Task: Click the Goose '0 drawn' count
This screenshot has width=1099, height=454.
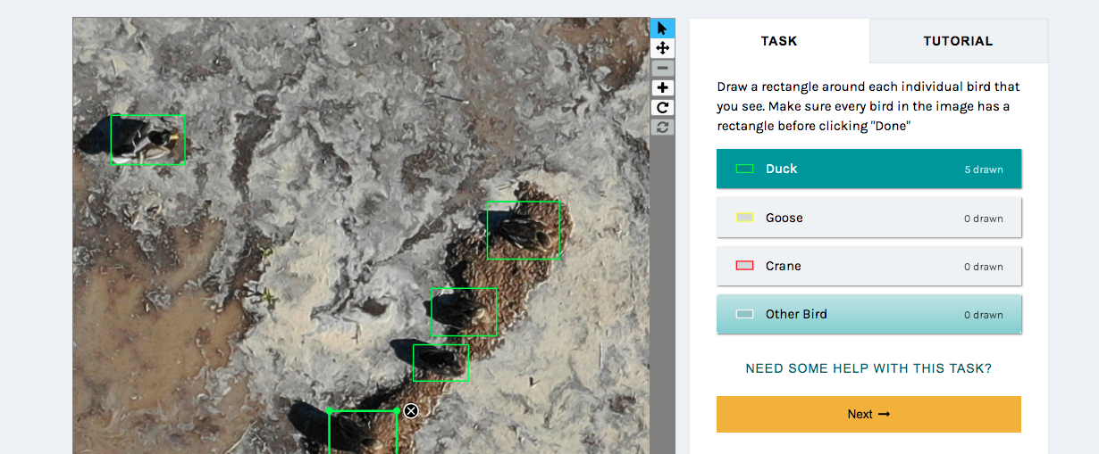Action: 983,219
